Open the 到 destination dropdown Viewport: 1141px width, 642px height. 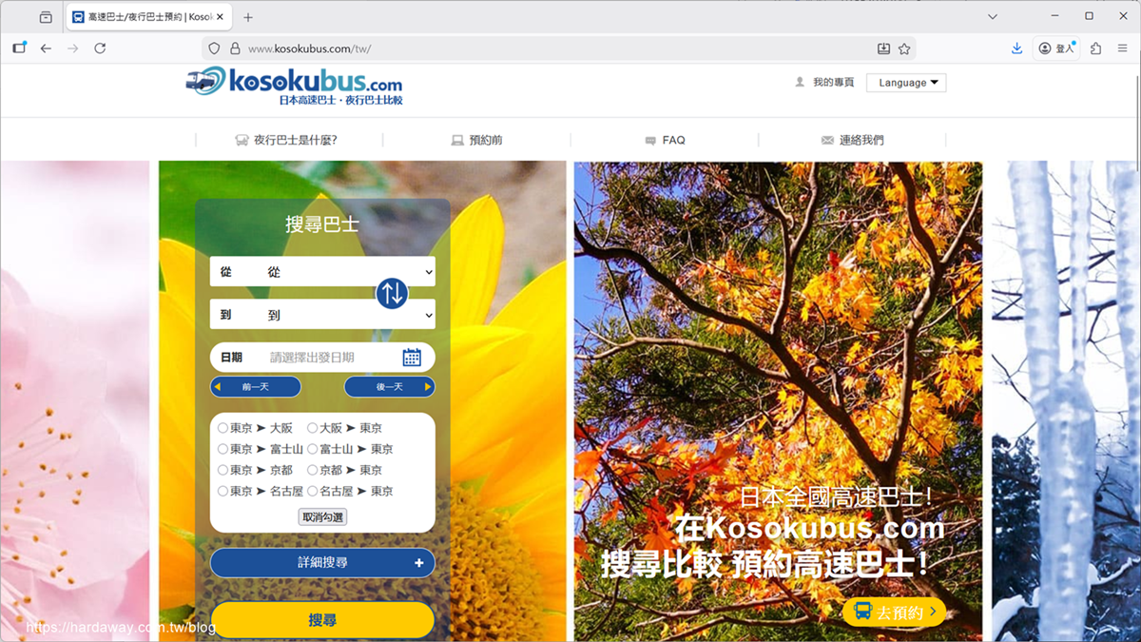[322, 315]
